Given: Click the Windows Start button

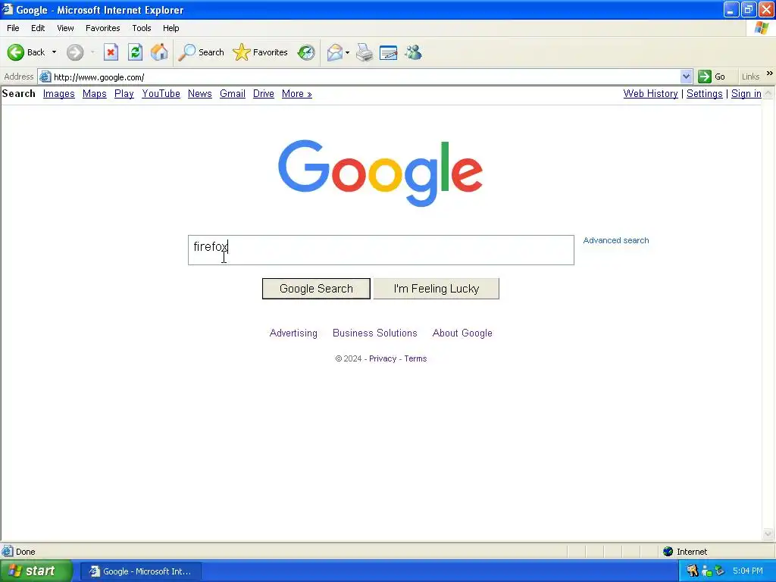Looking at the screenshot, I should [x=36, y=571].
